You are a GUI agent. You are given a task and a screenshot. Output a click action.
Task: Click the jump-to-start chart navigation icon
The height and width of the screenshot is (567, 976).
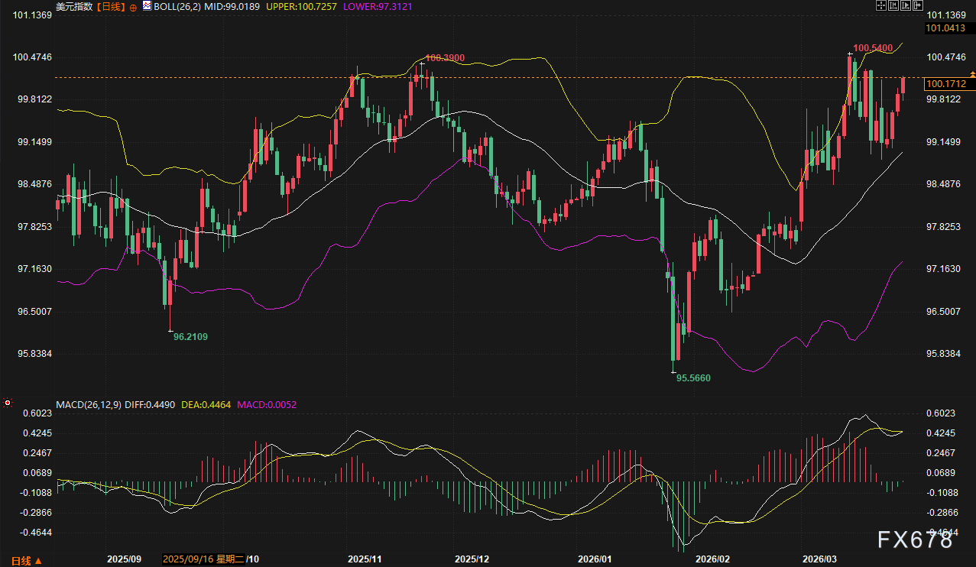893,5
